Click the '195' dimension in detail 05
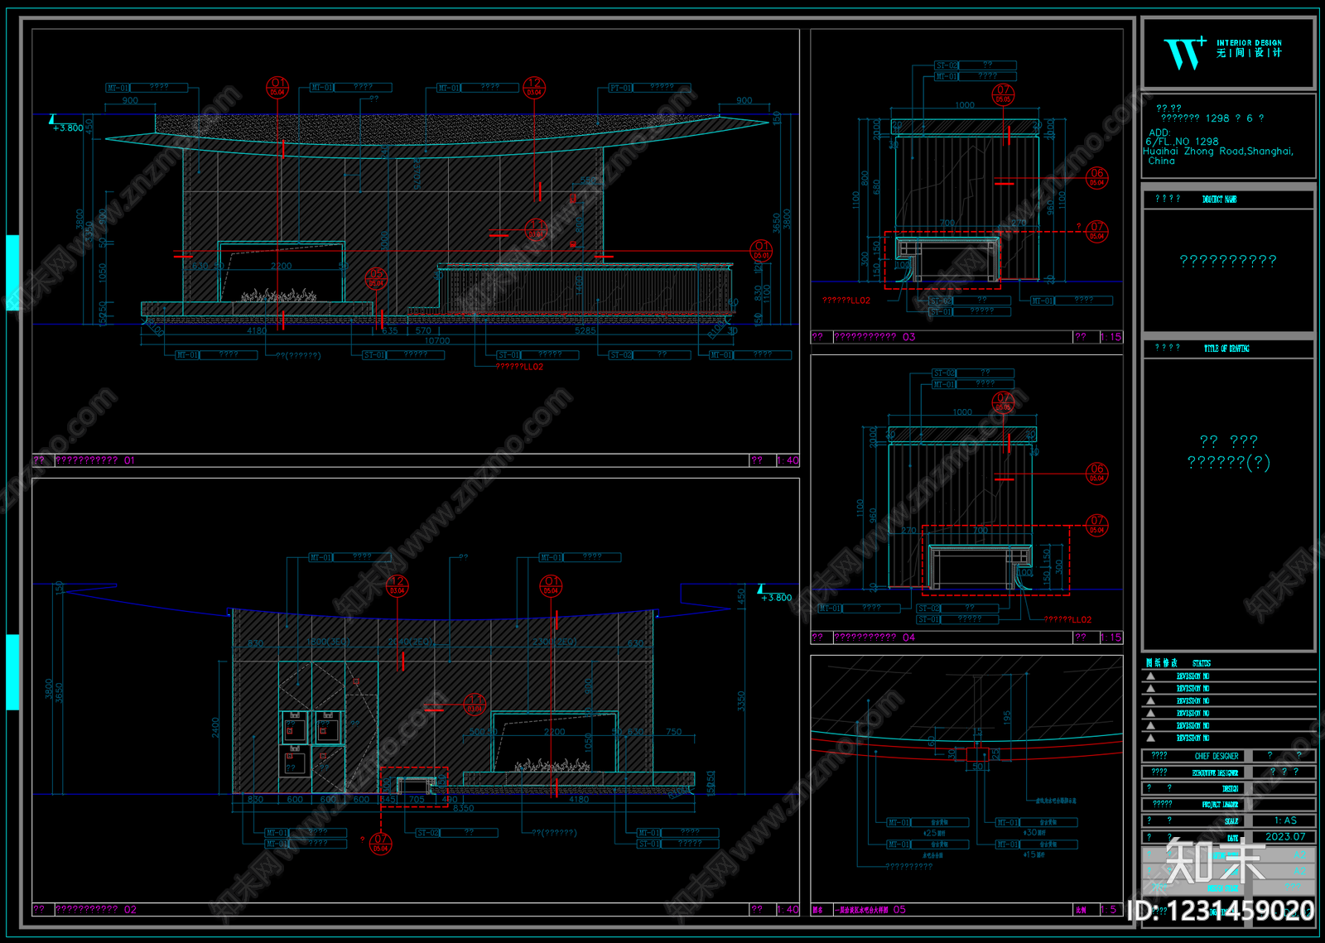Image resolution: width=1325 pixels, height=943 pixels. tap(1007, 718)
